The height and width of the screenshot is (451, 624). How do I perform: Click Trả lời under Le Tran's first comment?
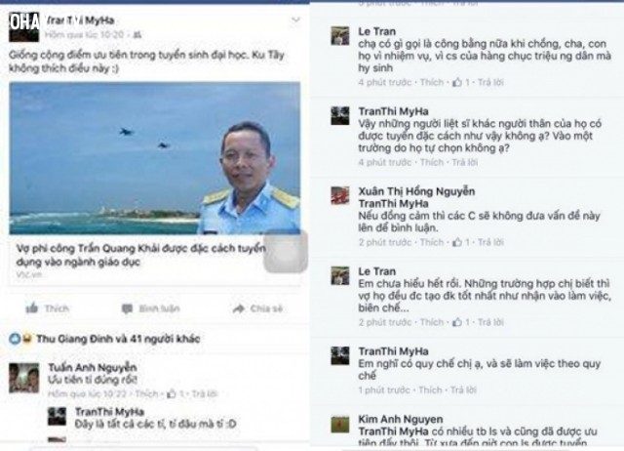[x=490, y=82]
